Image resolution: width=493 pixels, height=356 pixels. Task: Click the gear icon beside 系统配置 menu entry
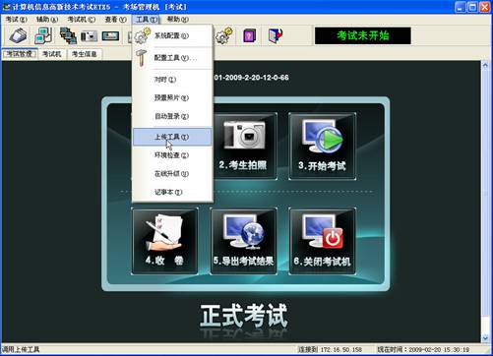tap(142, 35)
